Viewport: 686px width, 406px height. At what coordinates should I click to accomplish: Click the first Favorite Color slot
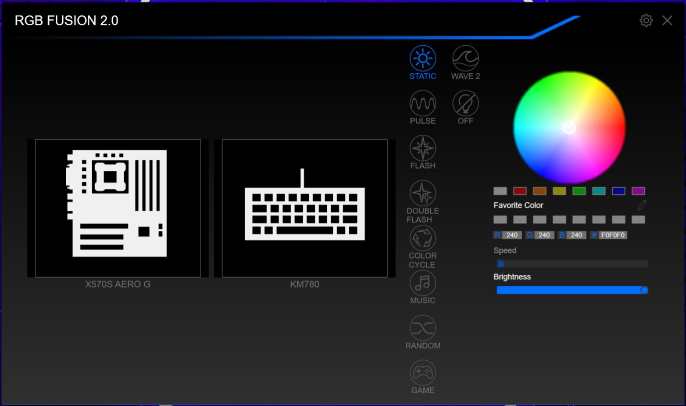(500, 219)
